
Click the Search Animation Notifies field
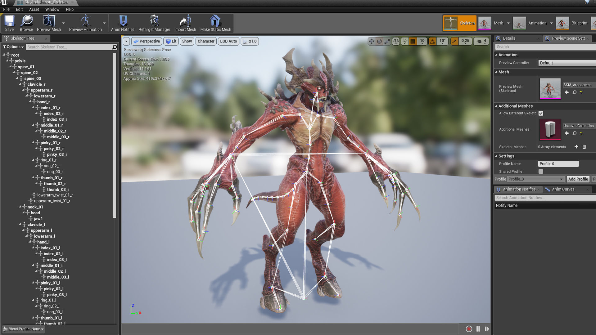(x=545, y=198)
